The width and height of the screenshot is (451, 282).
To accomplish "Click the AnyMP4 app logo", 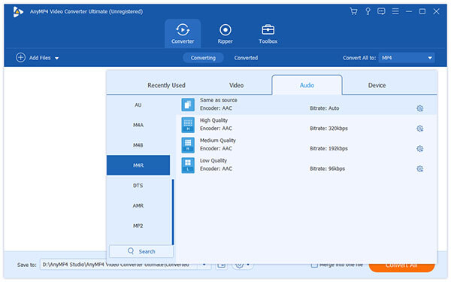I will click(x=18, y=12).
